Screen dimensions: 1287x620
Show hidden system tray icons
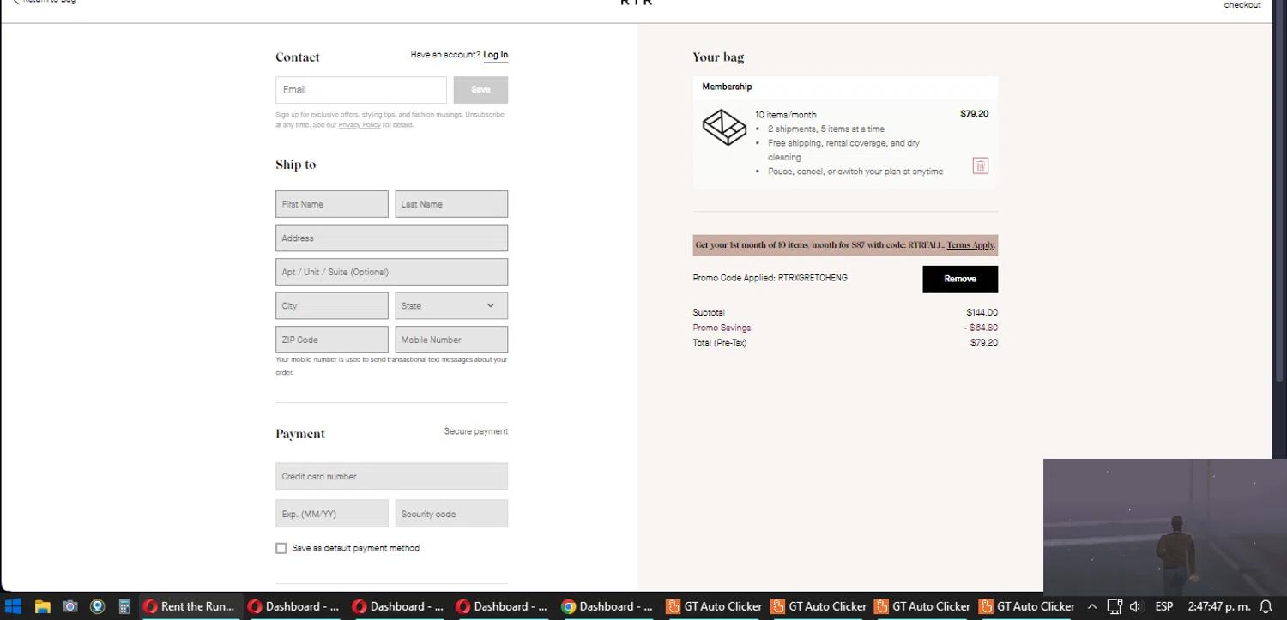click(1092, 606)
